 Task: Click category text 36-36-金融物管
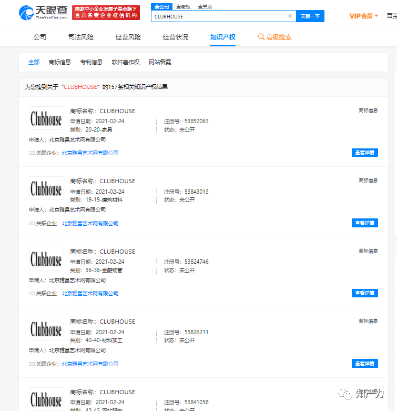tap(104, 270)
